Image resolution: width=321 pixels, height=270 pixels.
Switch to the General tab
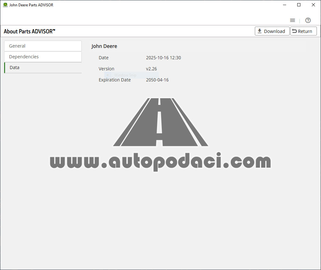tap(43, 46)
